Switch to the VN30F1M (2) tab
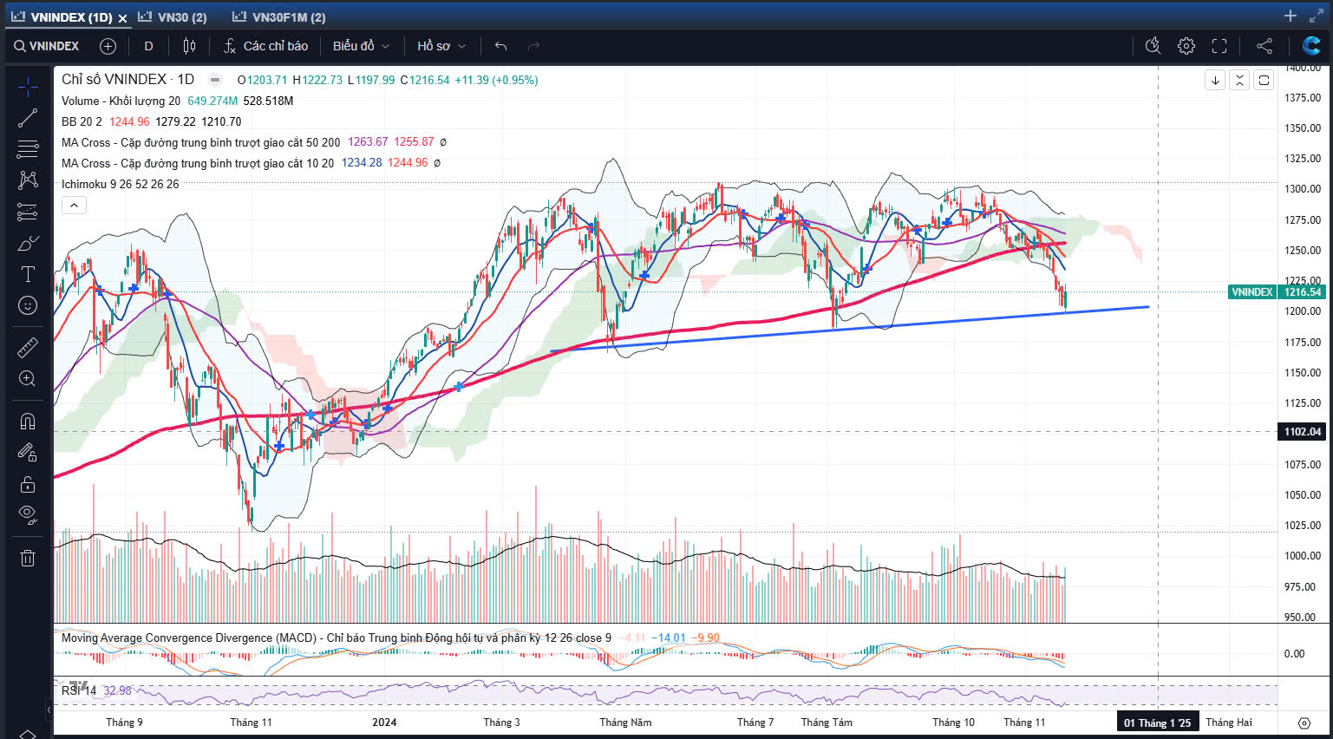Image resolution: width=1333 pixels, height=739 pixels. tap(279, 17)
